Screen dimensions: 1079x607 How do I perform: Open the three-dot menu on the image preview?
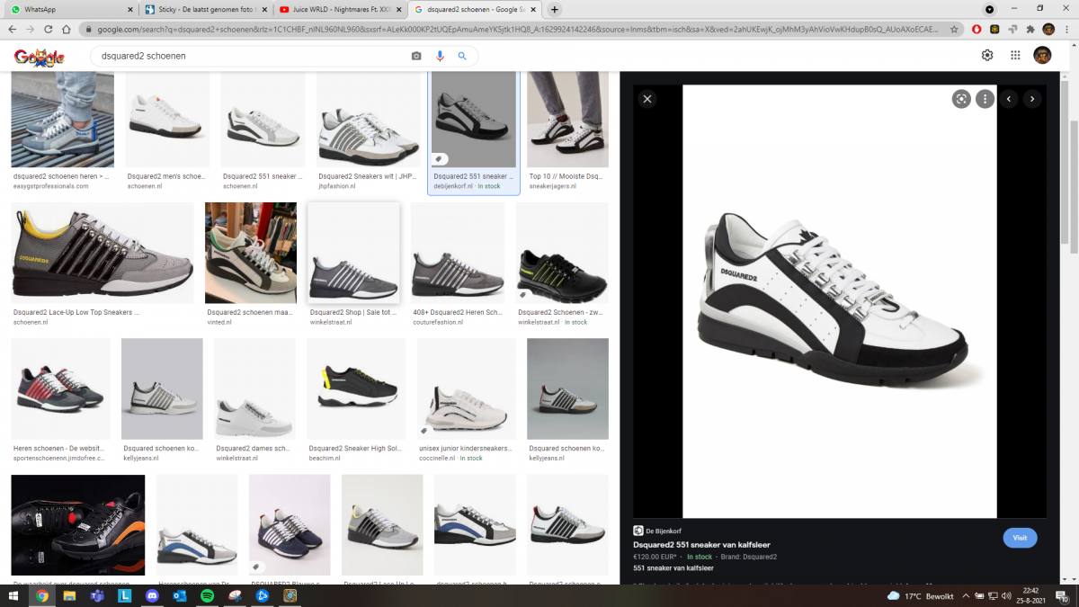coord(985,99)
